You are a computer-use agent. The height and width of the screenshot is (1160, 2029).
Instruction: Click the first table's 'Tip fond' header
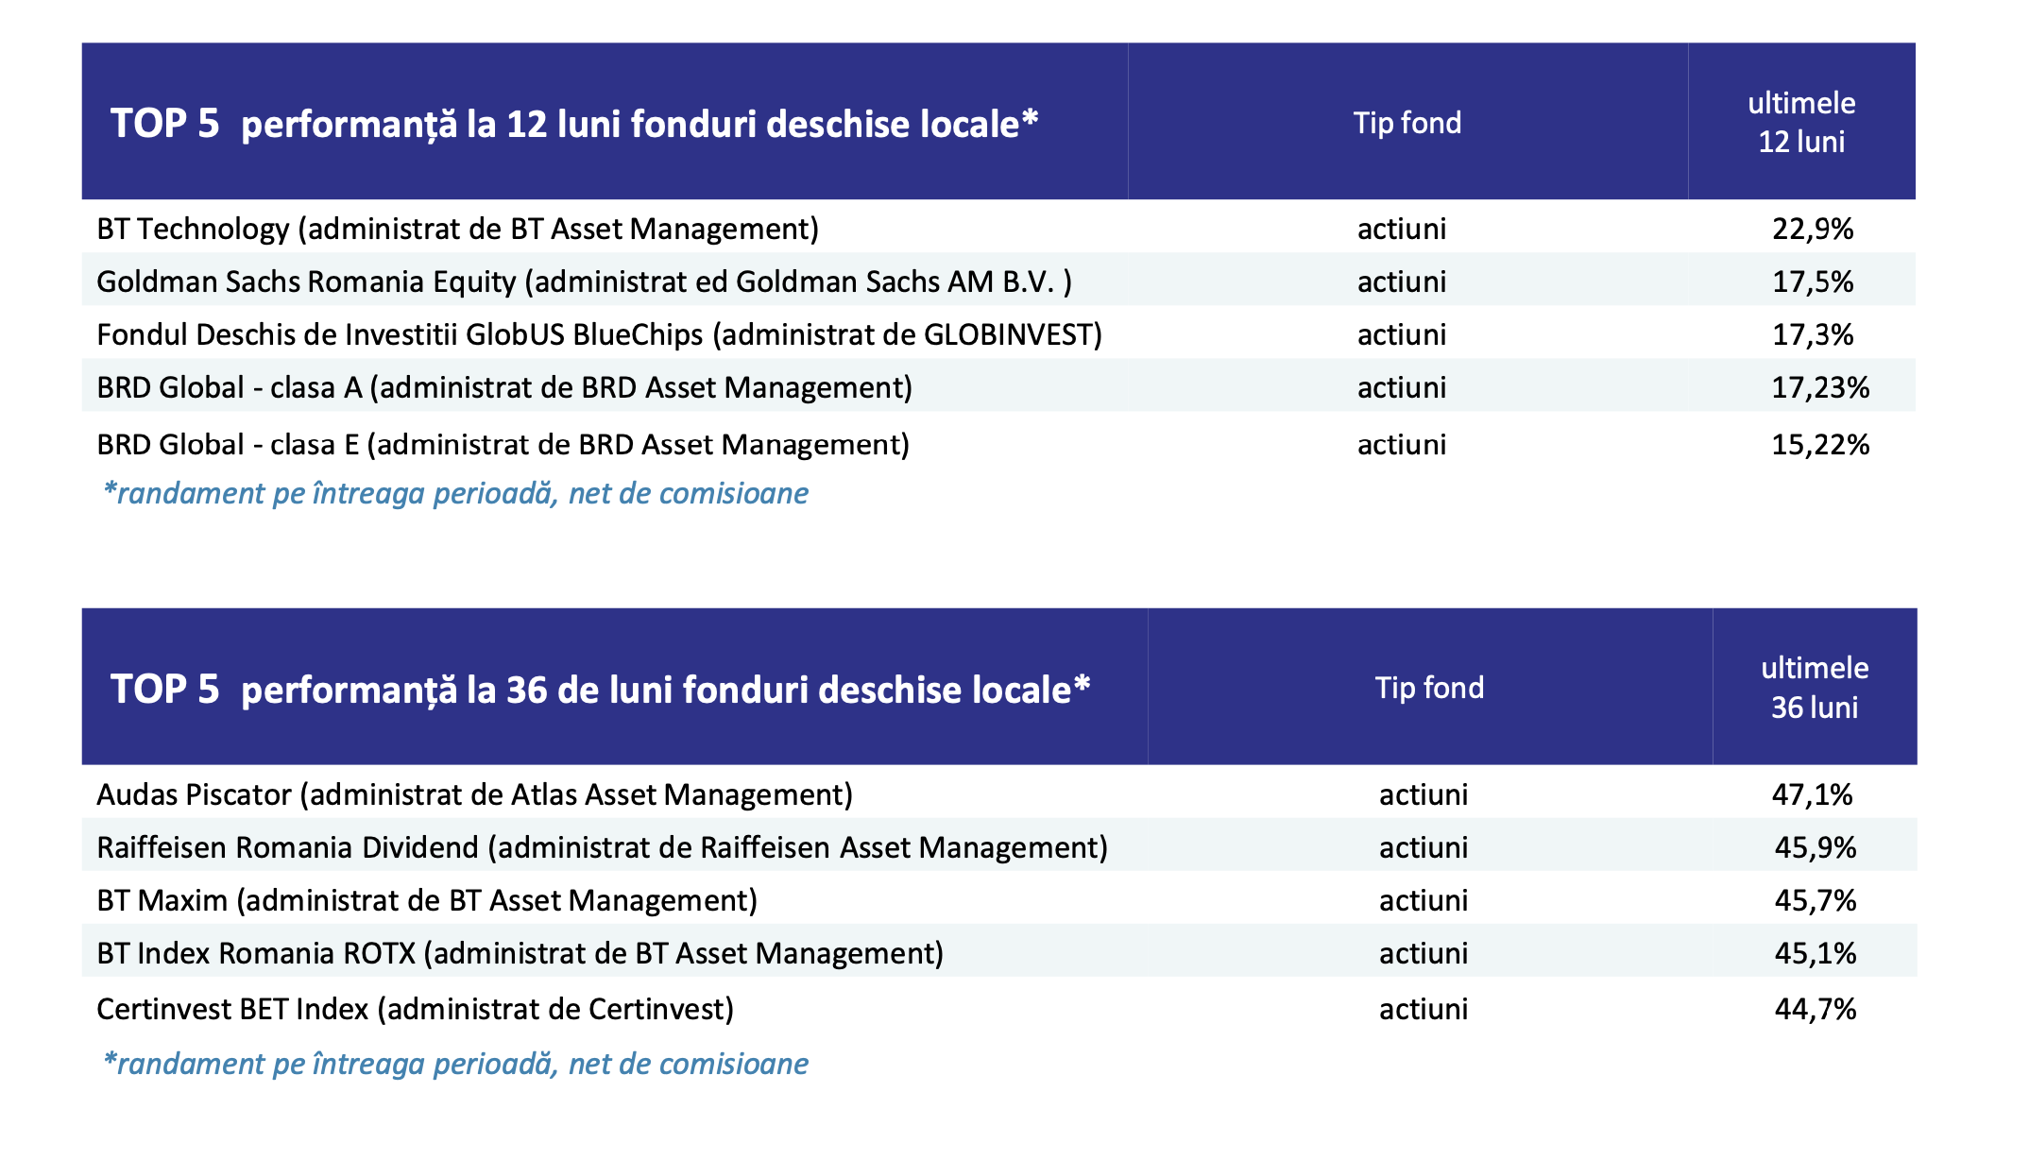(x=1407, y=123)
